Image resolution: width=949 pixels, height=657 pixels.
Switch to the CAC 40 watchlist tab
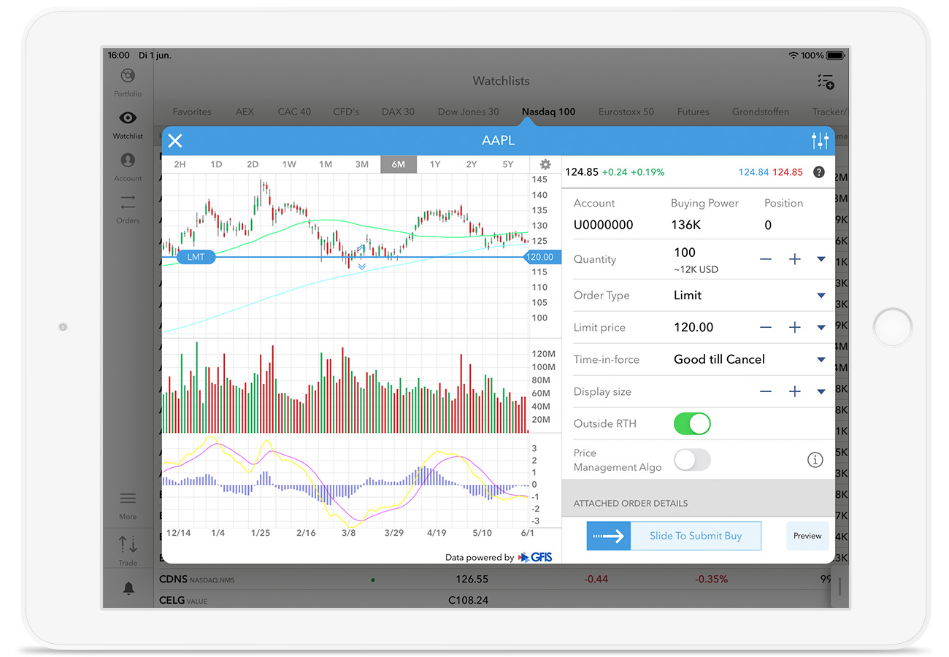294,112
